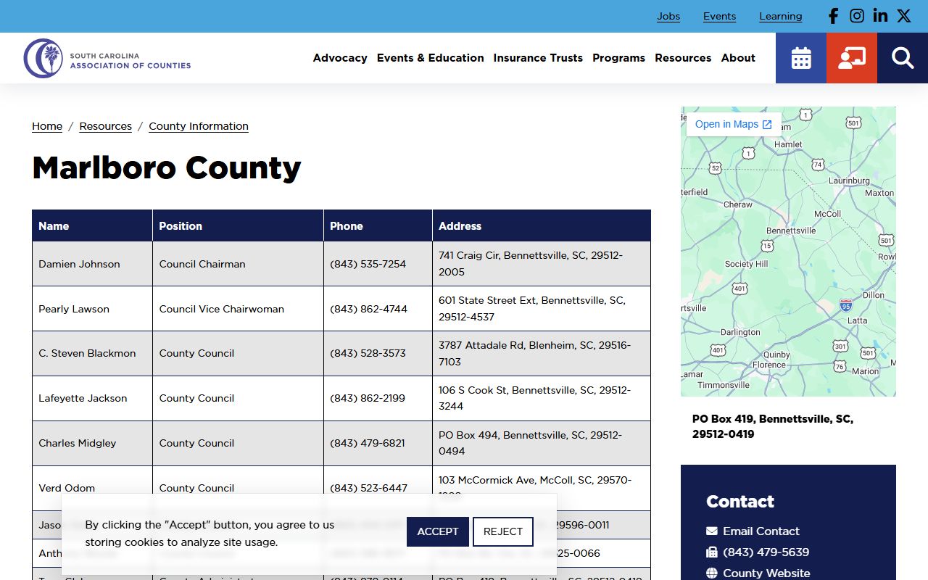
Task: Click the envelope icon beside Email Contact
Action: tap(712, 531)
